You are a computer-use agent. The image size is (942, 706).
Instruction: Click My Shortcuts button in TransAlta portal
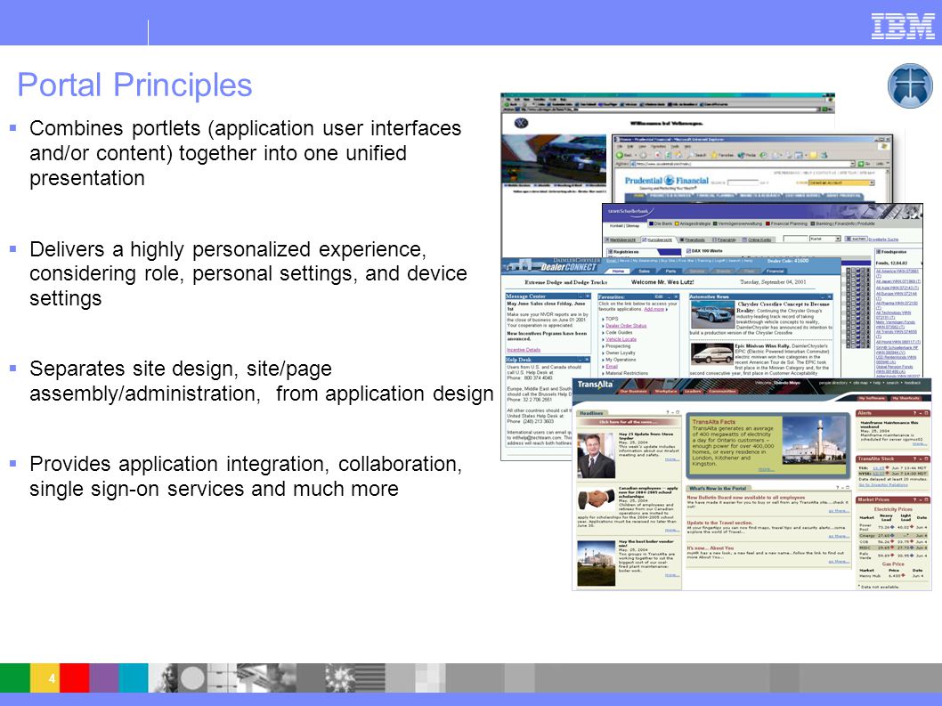point(906,398)
